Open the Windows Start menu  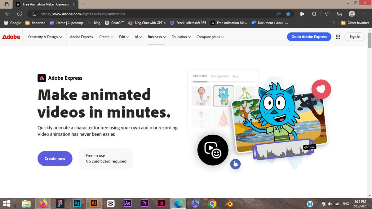pos(7,203)
